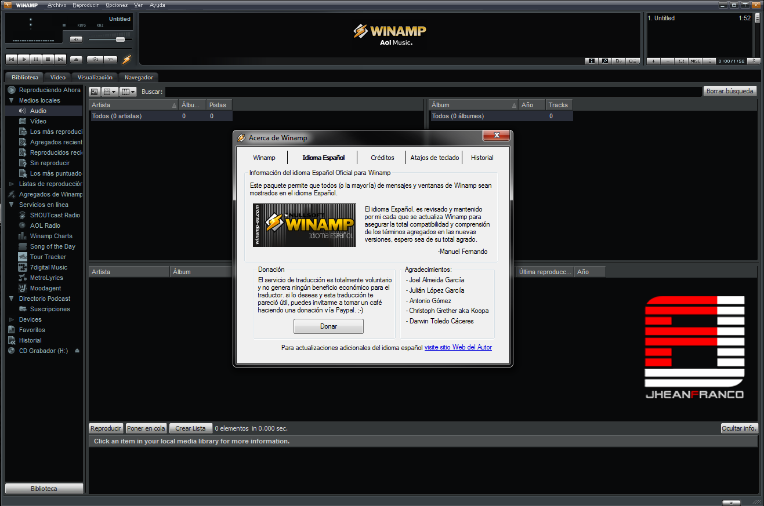Close the Acerca de Winamp dialog

pos(497,136)
